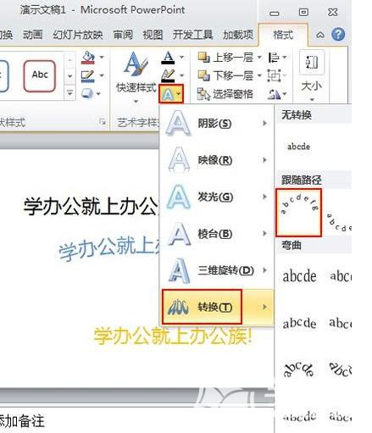Open the 幻灯片放映 tab
The image size is (372, 433).
click(78, 35)
